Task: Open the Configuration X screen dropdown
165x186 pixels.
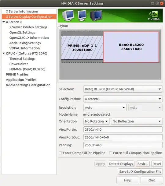Action: point(123,99)
